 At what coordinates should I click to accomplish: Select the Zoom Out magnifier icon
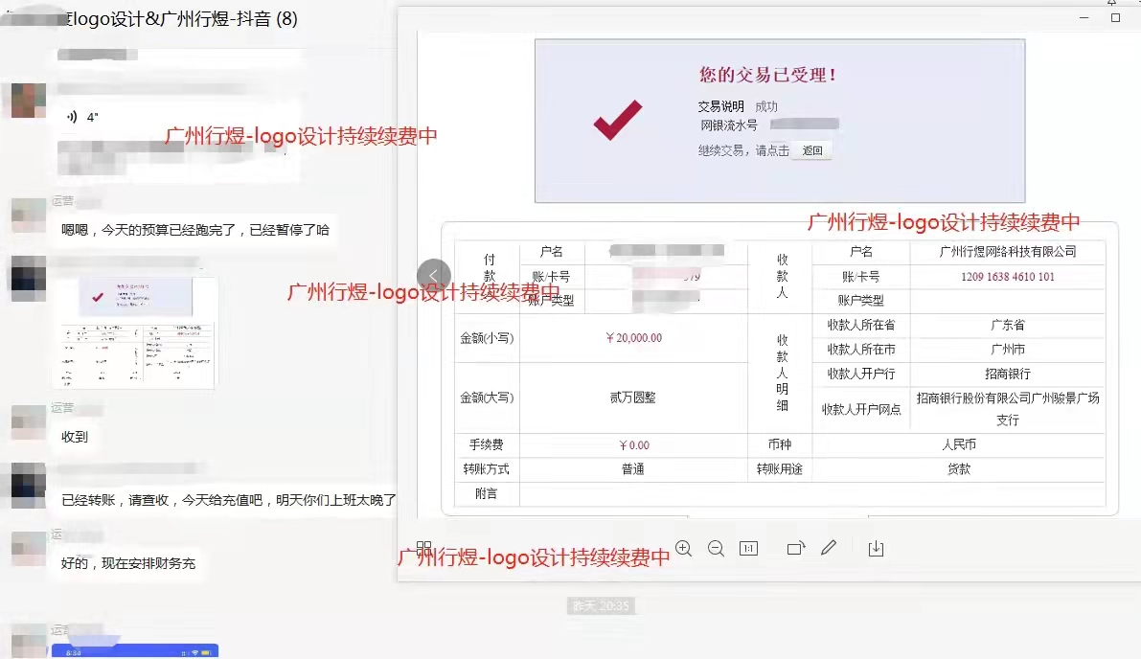pos(716,548)
